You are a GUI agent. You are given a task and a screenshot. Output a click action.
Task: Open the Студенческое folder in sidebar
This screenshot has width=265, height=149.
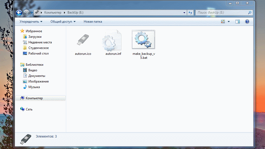click(39, 48)
